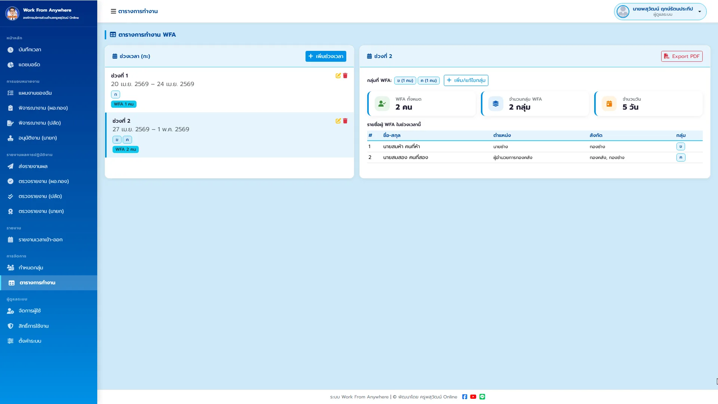Open ตั้งค่าระบบ in the sidebar
This screenshot has height=404, width=718.
(x=49, y=341)
